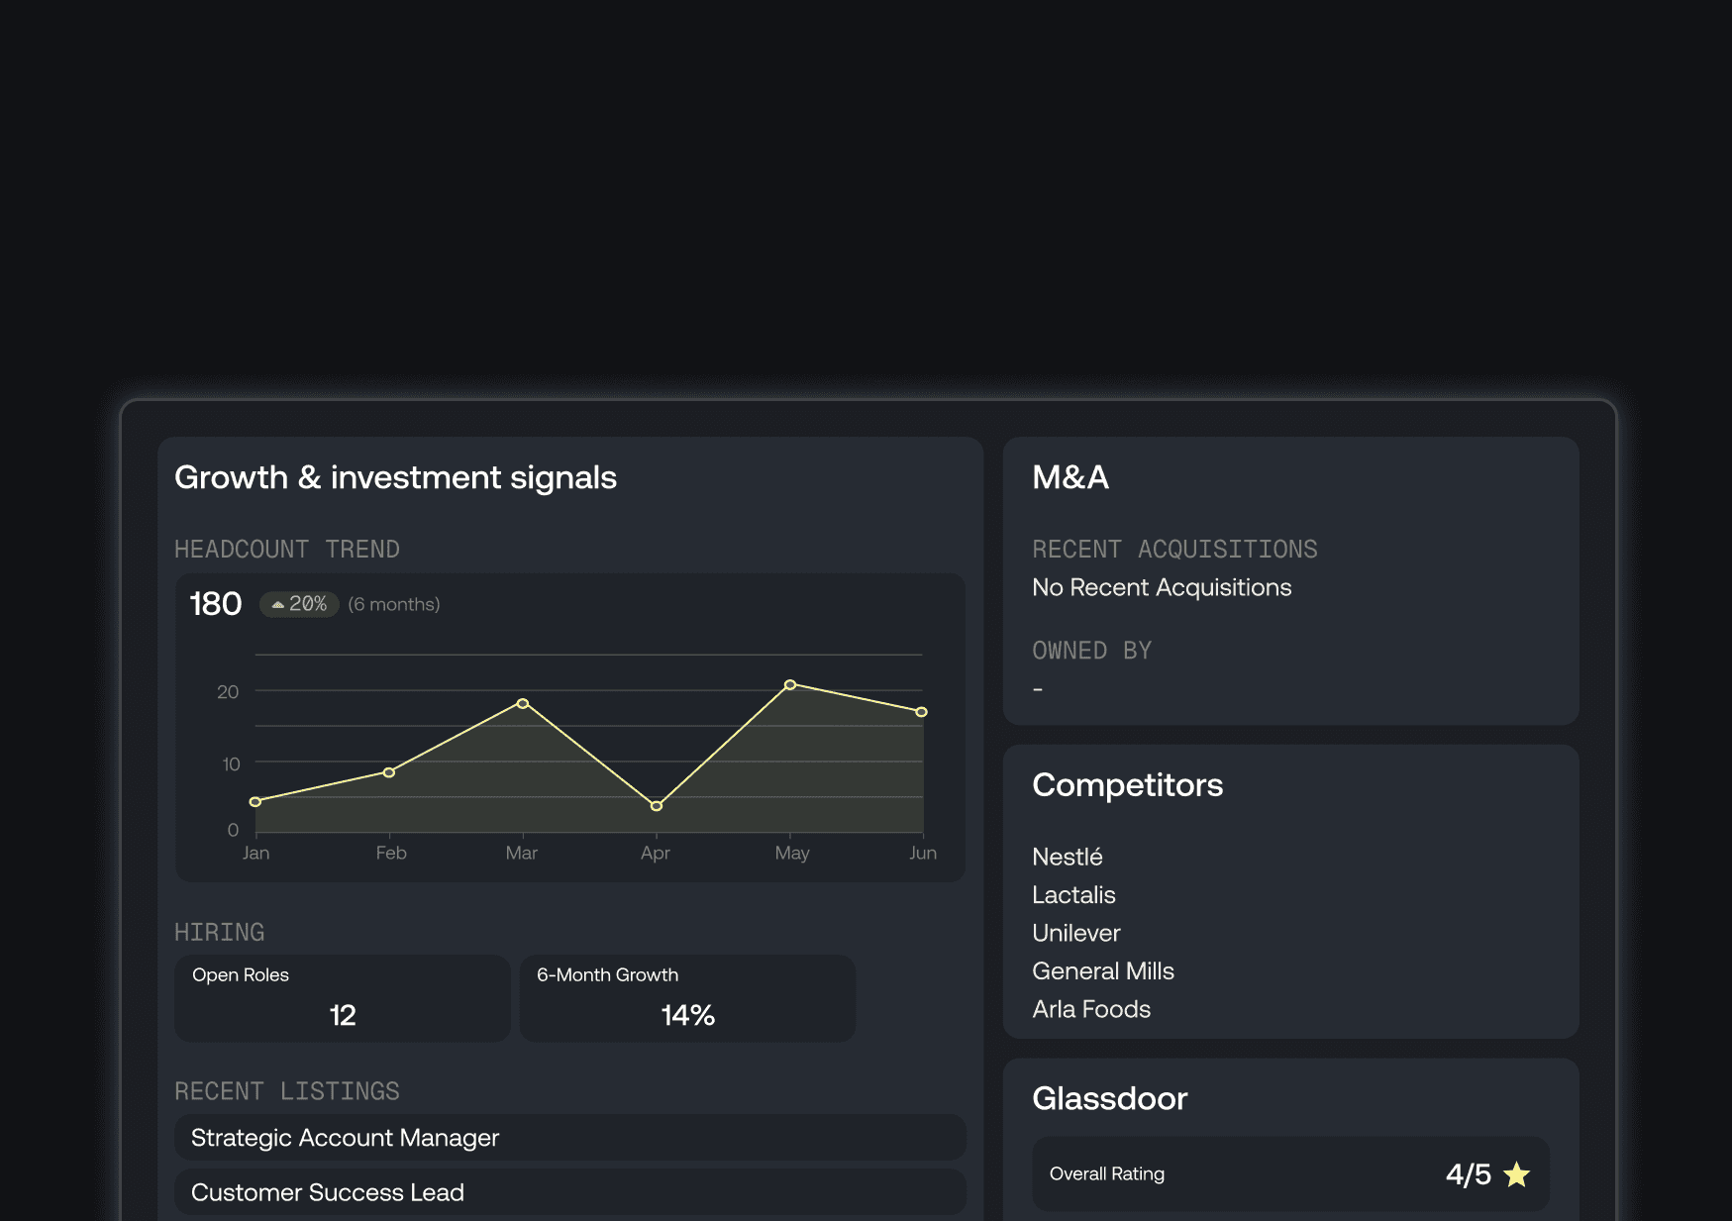This screenshot has height=1221, width=1732.
Task: Click the 20% growth badge
Action: pyautogui.click(x=299, y=604)
